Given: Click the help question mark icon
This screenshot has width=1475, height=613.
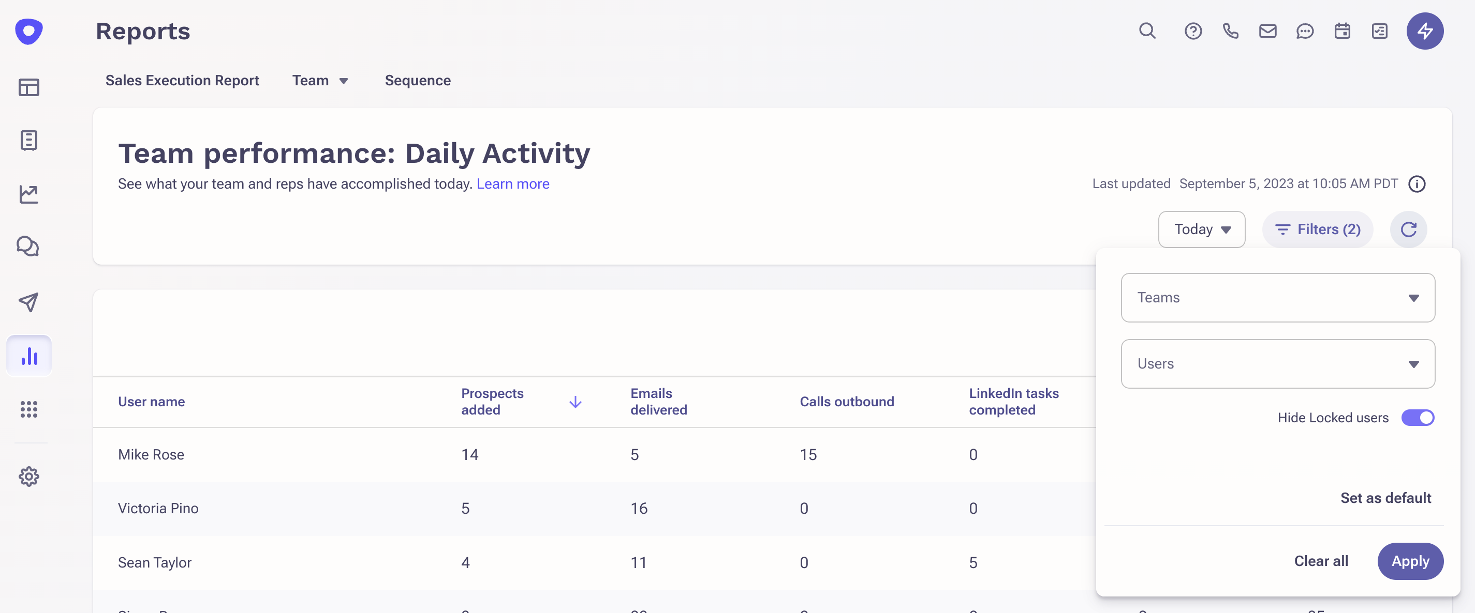Looking at the screenshot, I should [x=1193, y=31].
